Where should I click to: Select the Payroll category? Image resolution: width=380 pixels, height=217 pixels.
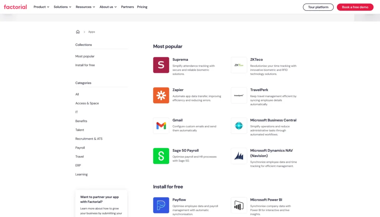(80, 148)
